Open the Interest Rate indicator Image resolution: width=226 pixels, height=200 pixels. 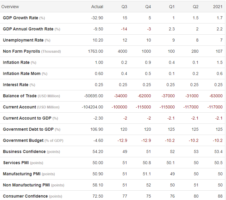click(x=16, y=85)
